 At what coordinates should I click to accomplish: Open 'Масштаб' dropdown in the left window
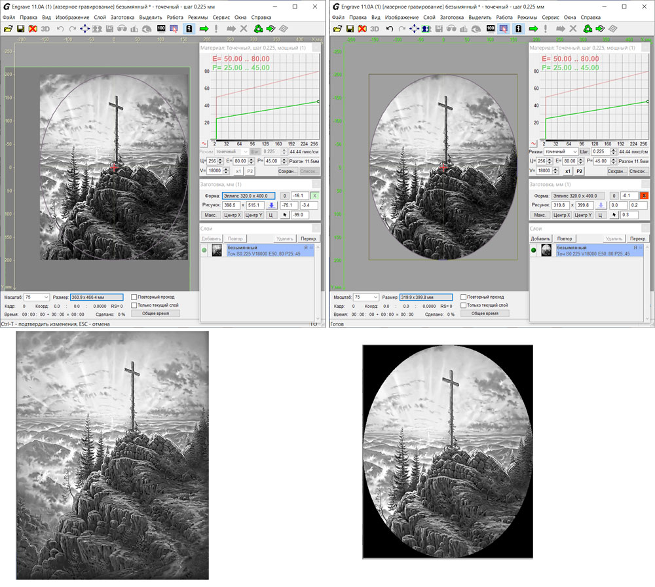[x=45, y=297]
